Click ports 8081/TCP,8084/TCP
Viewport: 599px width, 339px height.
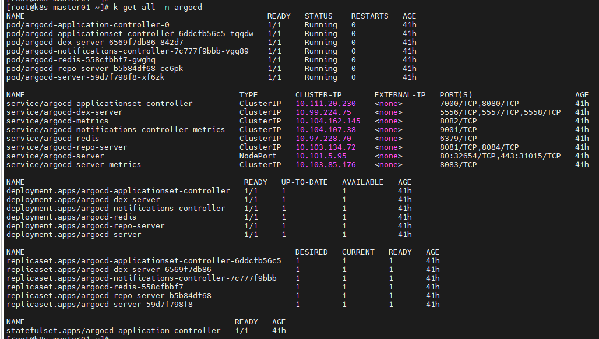pos(480,147)
